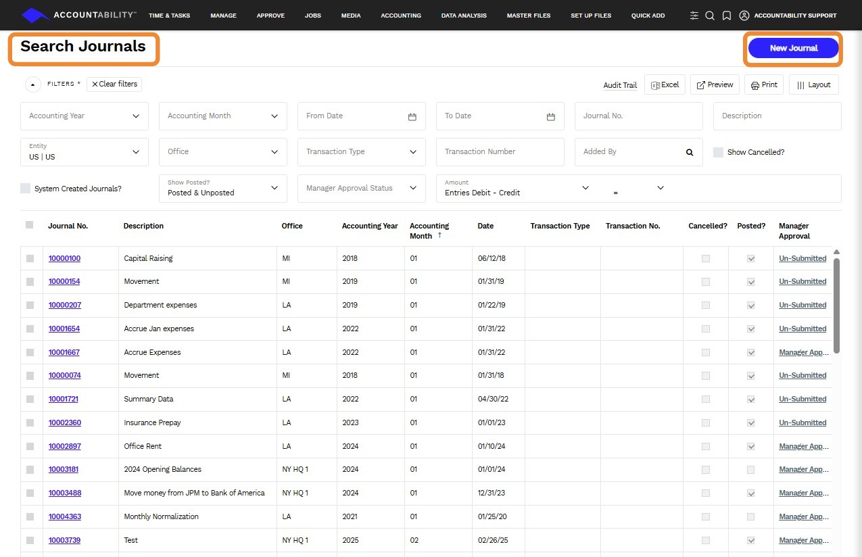Open journal 10001654 link

point(64,329)
